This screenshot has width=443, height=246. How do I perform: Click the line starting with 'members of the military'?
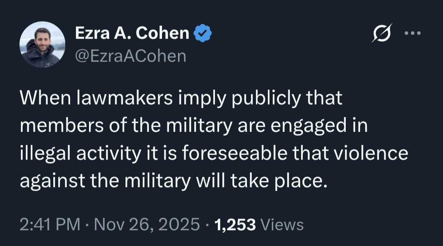tap(194, 126)
